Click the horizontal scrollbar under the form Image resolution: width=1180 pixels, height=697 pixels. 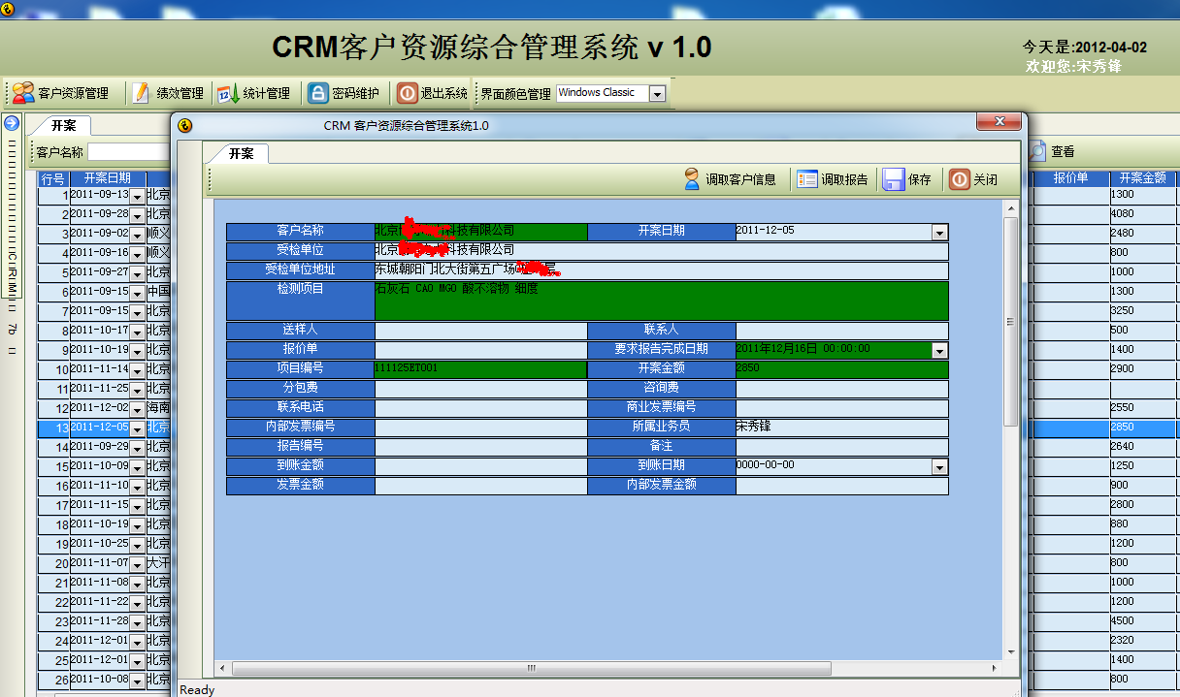[531, 668]
